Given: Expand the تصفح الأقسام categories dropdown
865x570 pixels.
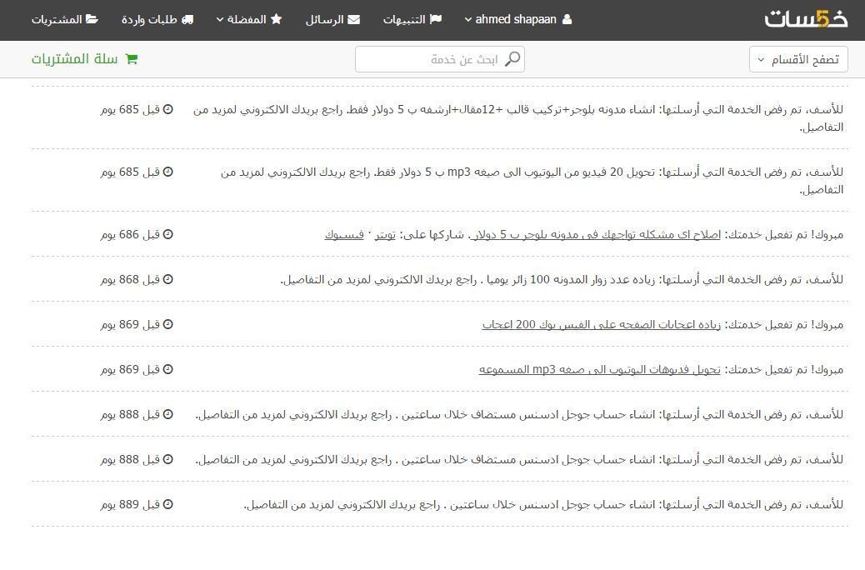Looking at the screenshot, I should 798,59.
